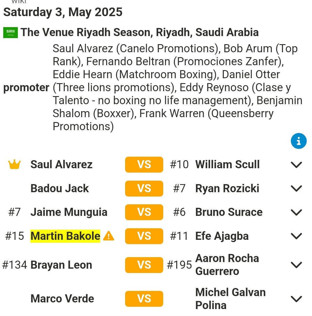
Task: Click VS button for Munguia fight
Action: pyautogui.click(x=144, y=212)
